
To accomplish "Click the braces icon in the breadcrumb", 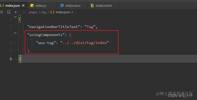I will (52, 12).
